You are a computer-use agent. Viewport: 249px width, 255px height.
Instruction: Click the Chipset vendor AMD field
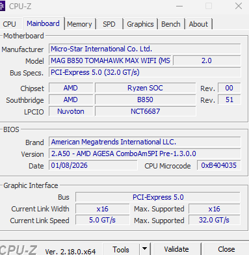point(71,88)
